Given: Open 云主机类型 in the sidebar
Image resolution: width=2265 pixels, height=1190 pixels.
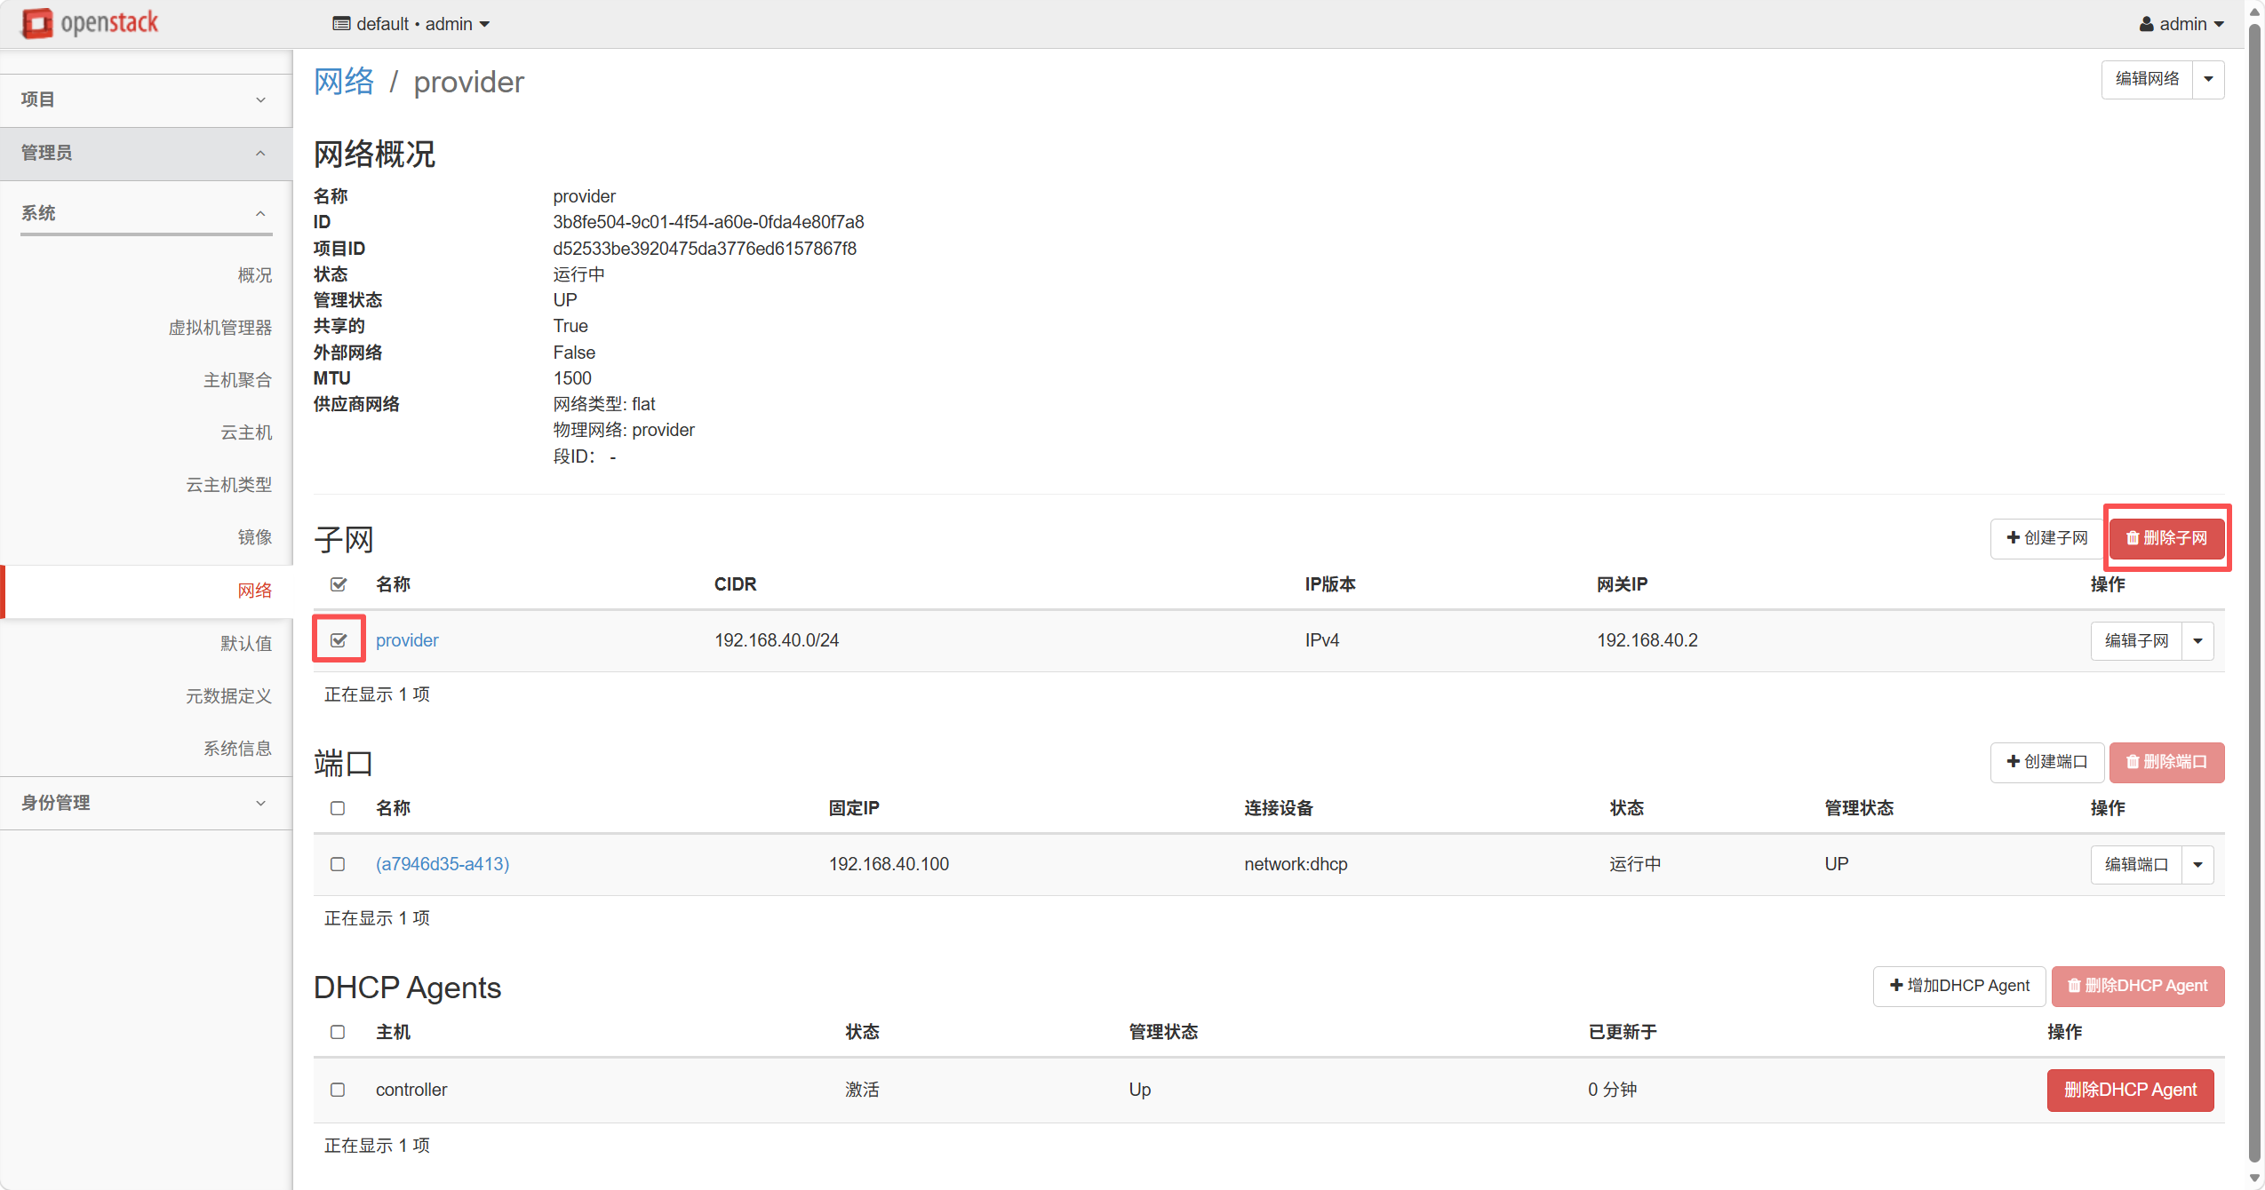Looking at the screenshot, I should pyautogui.click(x=228, y=485).
